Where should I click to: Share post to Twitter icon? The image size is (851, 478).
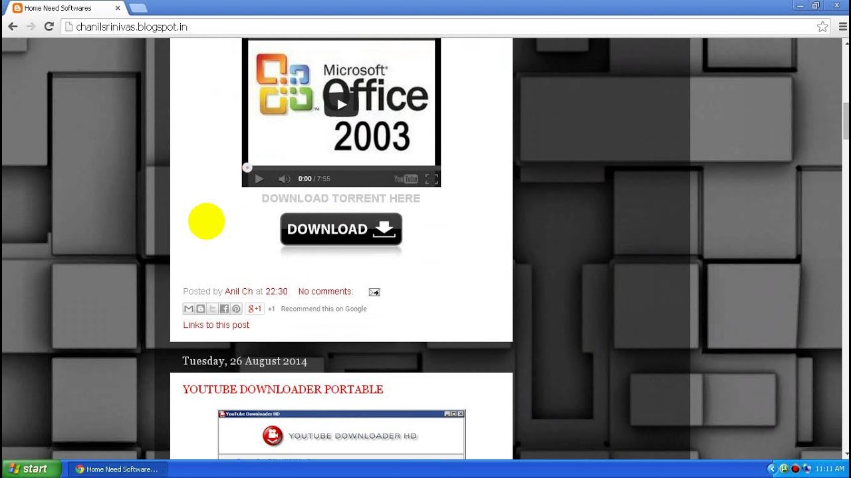(213, 309)
